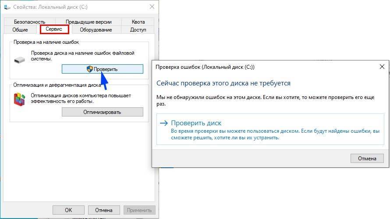Switch to the Предыдущие версии tab
Image resolution: width=390 pixels, height=219 pixels.
pyautogui.click(x=89, y=21)
